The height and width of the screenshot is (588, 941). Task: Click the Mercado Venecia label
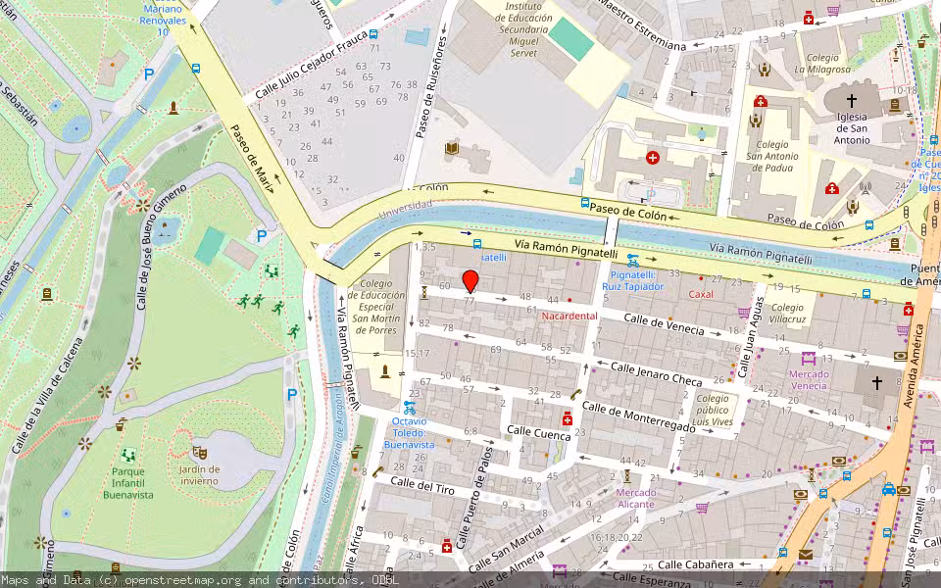click(x=809, y=380)
